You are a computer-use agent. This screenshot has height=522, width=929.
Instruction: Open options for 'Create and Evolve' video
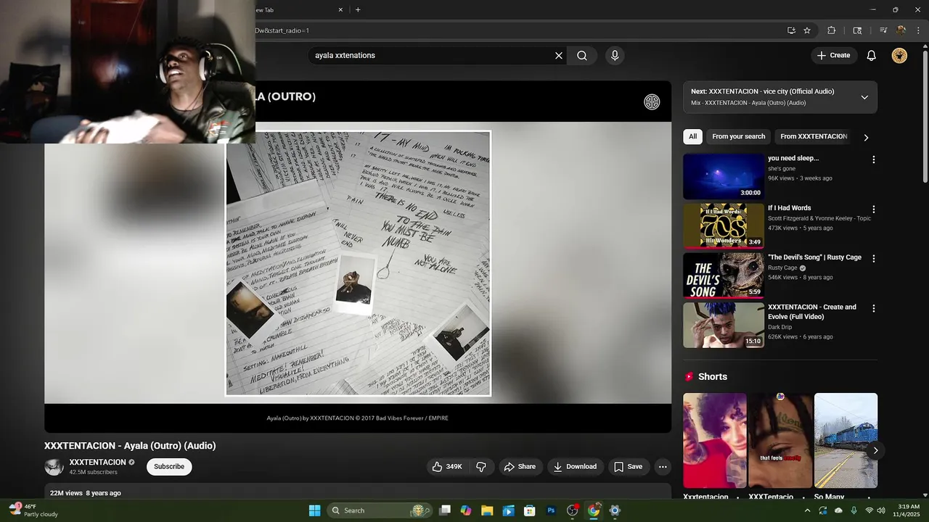click(874, 308)
